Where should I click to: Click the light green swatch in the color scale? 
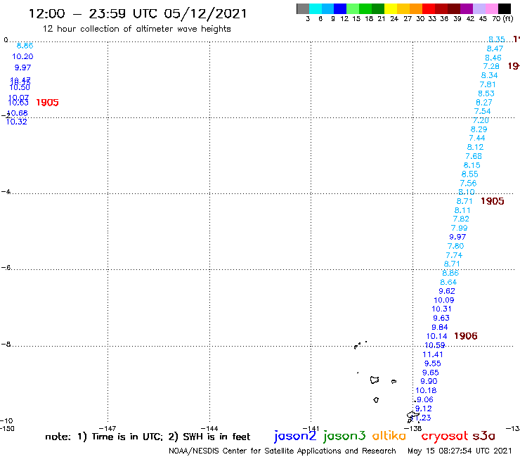(x=353, y=8)
